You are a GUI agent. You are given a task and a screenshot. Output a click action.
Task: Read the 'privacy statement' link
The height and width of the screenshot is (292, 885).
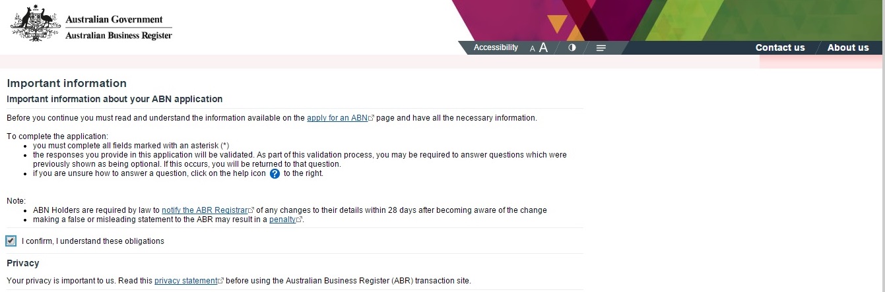coord(185,281)
